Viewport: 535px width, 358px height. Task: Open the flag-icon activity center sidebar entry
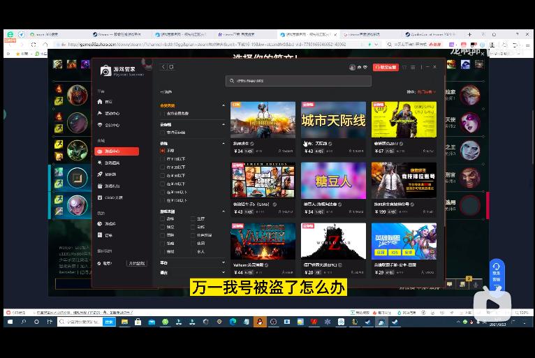[x=108, y=113]
